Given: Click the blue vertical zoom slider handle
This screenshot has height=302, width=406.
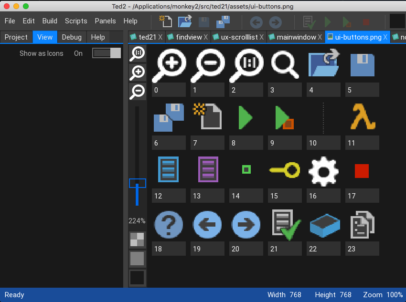Looking at the screenshot, I should click(x=138, y=183).
